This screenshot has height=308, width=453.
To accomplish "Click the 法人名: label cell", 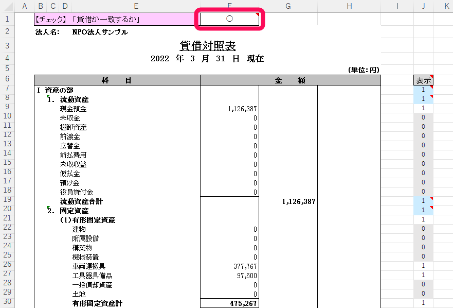I will click(x=48, y=32).
